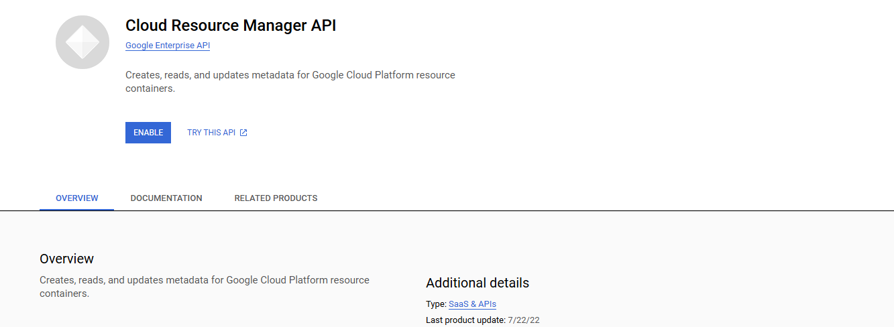Open the SaaS & APIs type link

[472, 304]
